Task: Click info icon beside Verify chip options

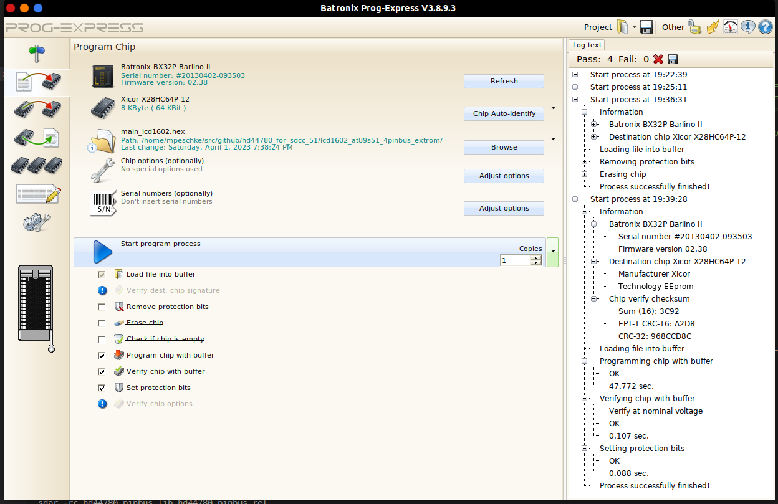Action: pos(103,404)
